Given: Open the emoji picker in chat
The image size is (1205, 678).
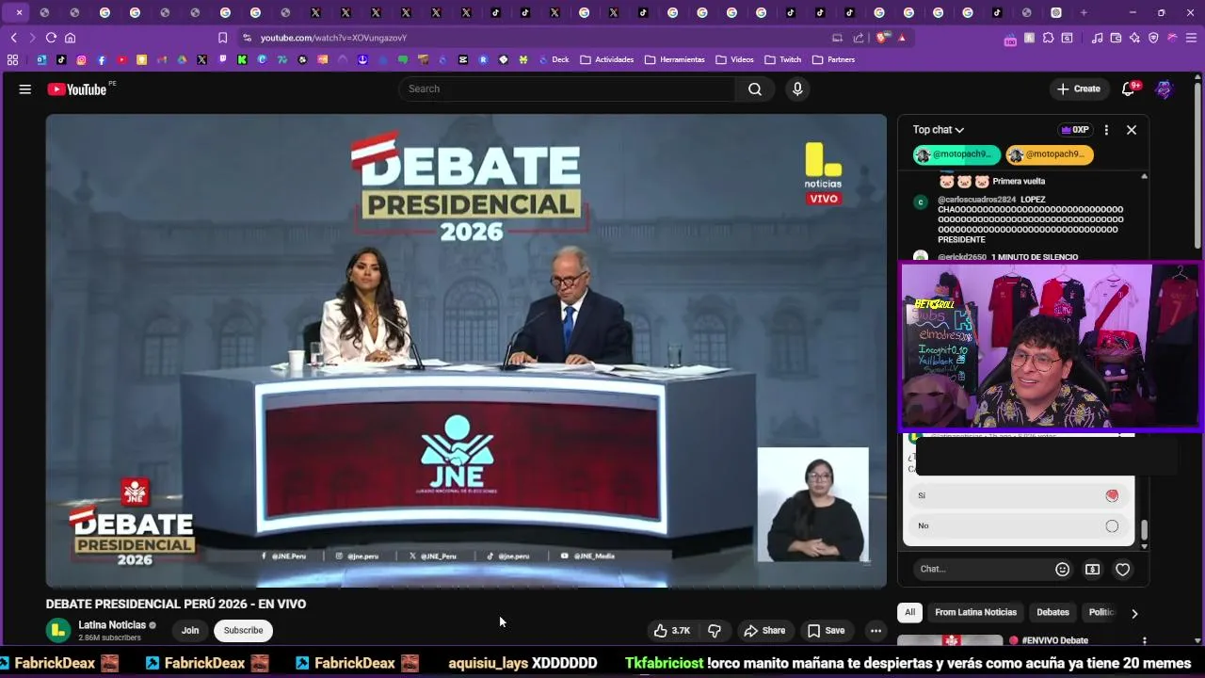Looking at the screenshot, I should pos(1062,569).
